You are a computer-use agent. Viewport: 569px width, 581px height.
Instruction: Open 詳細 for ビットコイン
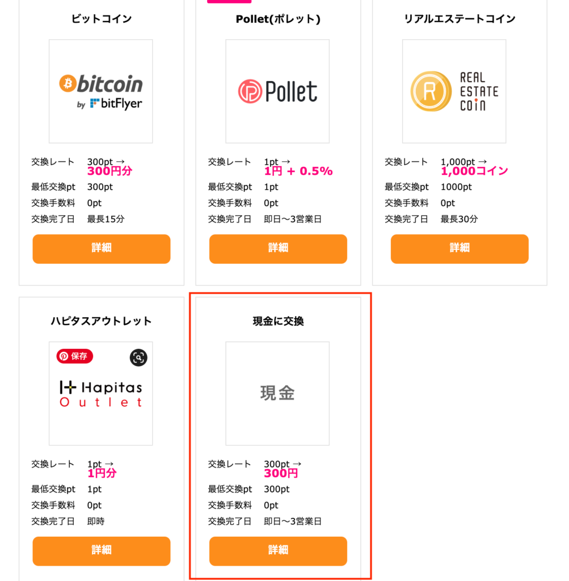(102, 249)
